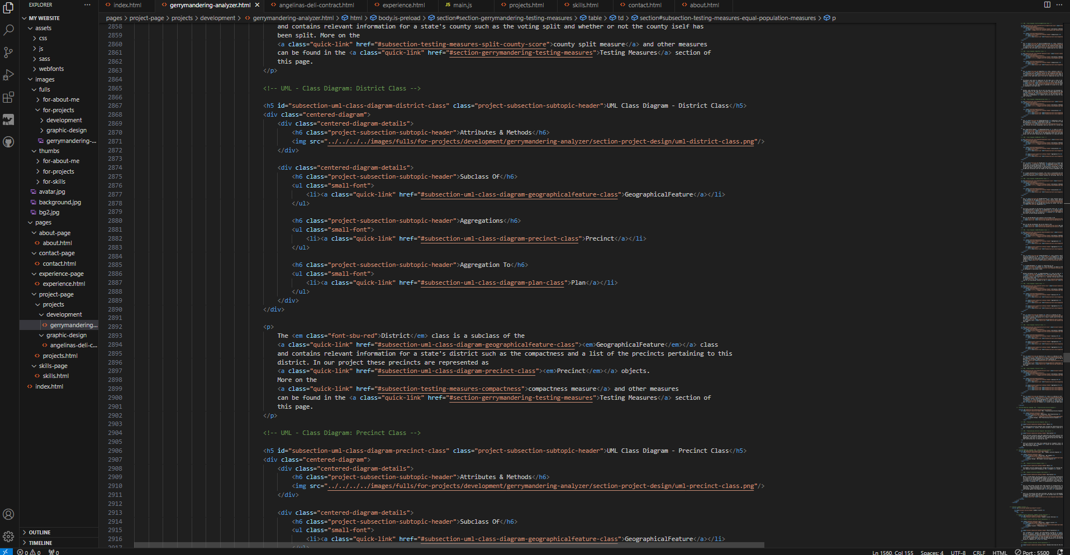Change line endings via CRLF indicator

(x=979, y=552)
